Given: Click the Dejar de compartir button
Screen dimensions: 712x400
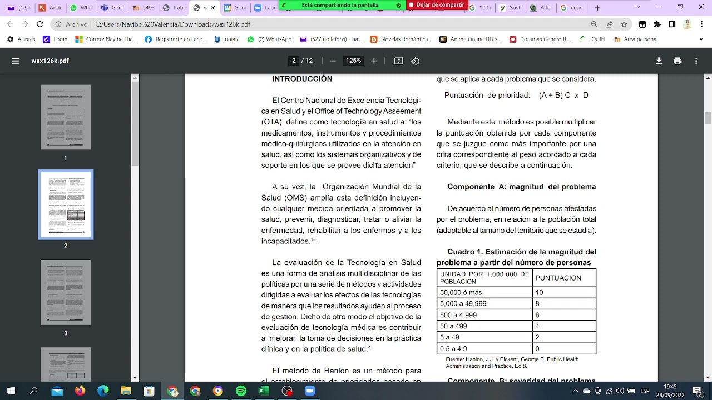Looking at the screenshot, I should (x=437, y=5).
